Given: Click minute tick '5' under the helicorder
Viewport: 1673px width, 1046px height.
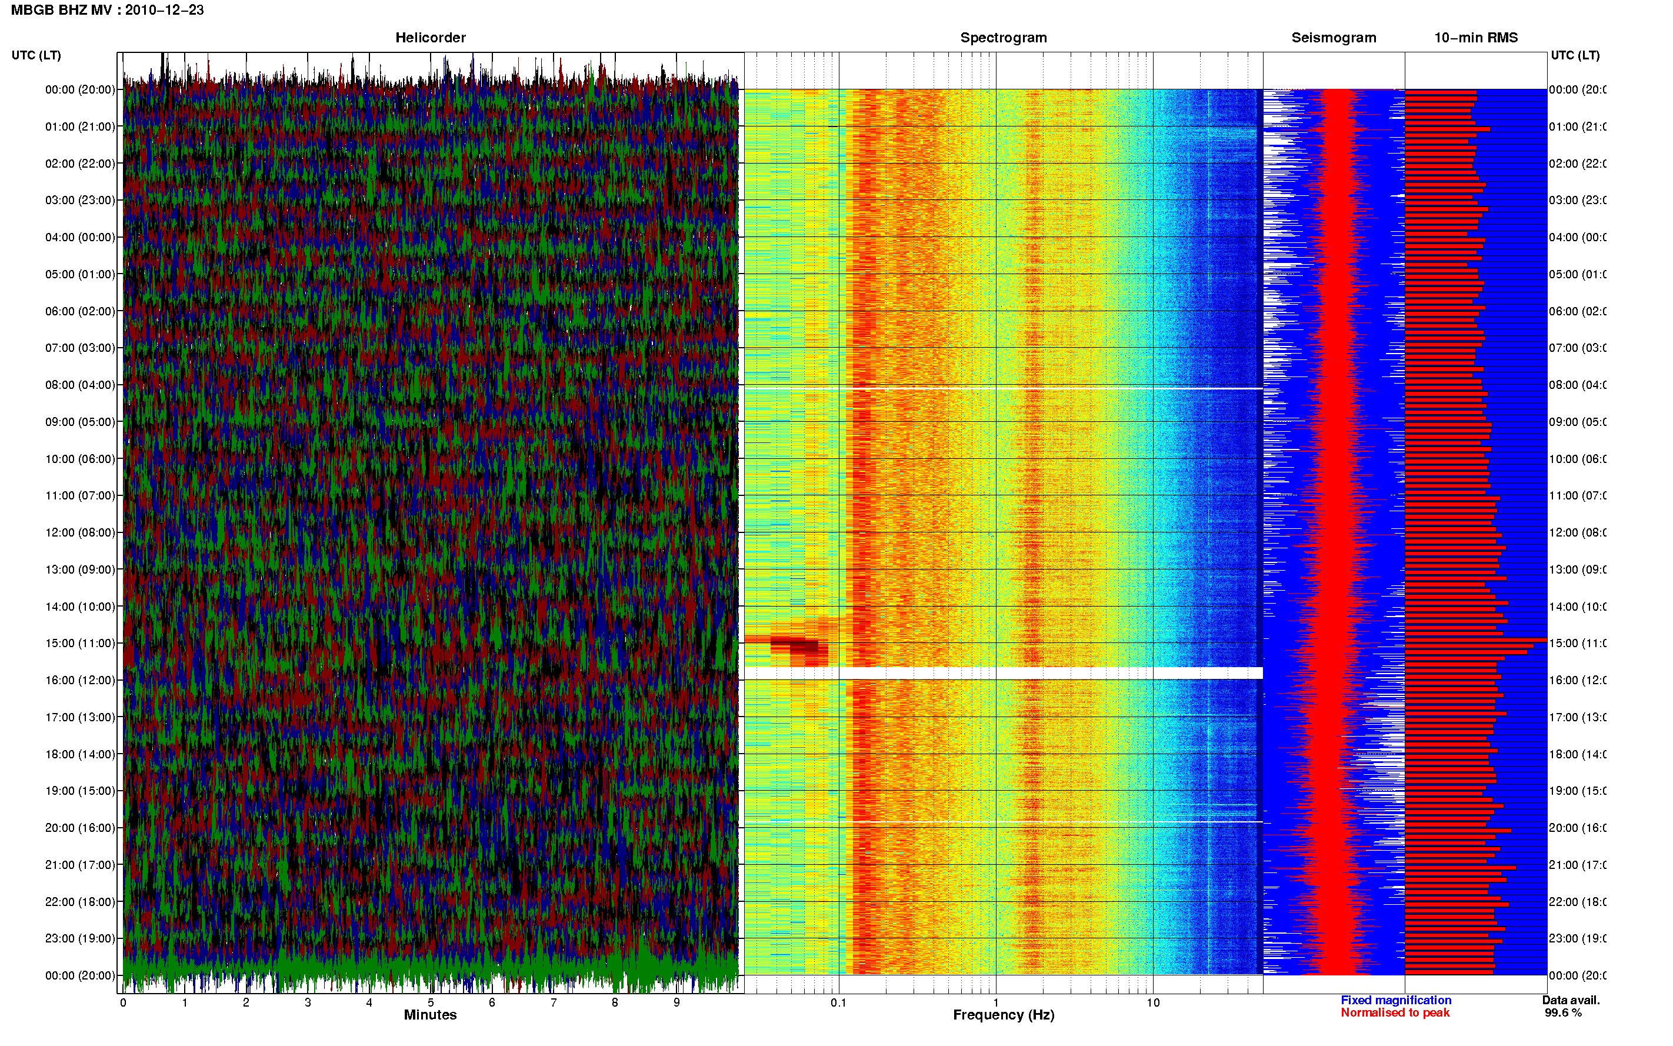Looking at the screenshot, I should (x=430, y=1002).
